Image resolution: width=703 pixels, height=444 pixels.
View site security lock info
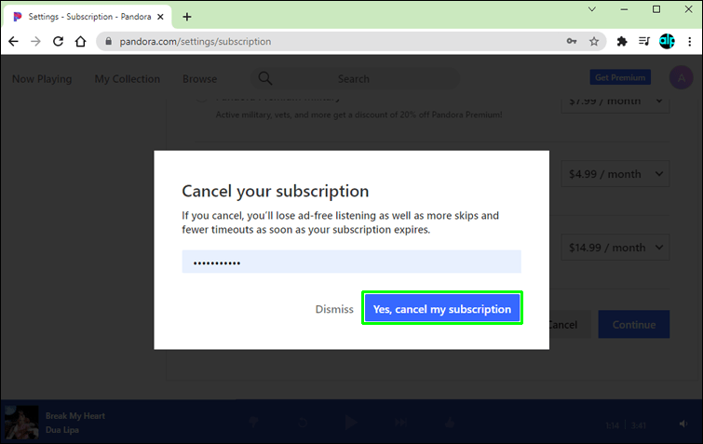pyautogui.click(x=108, y=41)
